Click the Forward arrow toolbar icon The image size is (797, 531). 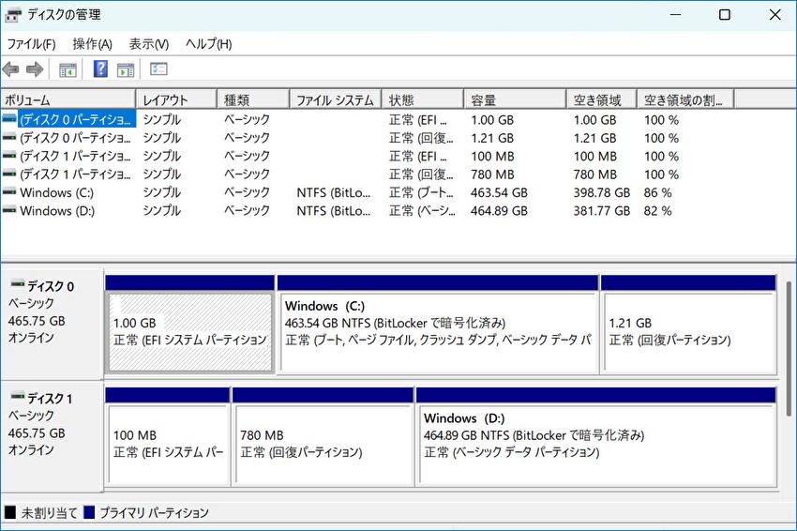(35, 68)
